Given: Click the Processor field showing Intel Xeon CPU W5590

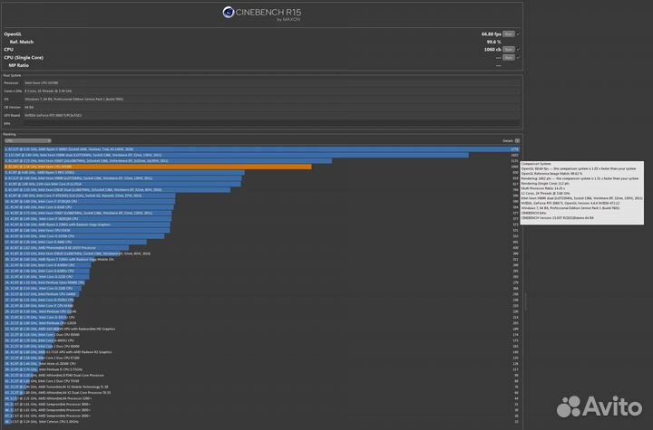Looking at the screenshot, I should coord(271,83).
